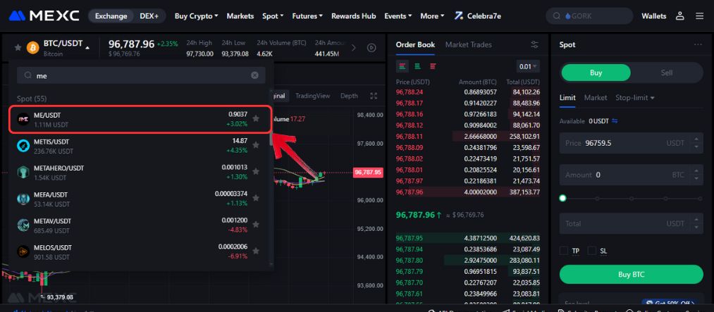The height and width of the screenshot is (312, 714).
Task: Click the MEXC logo
Action: click(44, 16)
